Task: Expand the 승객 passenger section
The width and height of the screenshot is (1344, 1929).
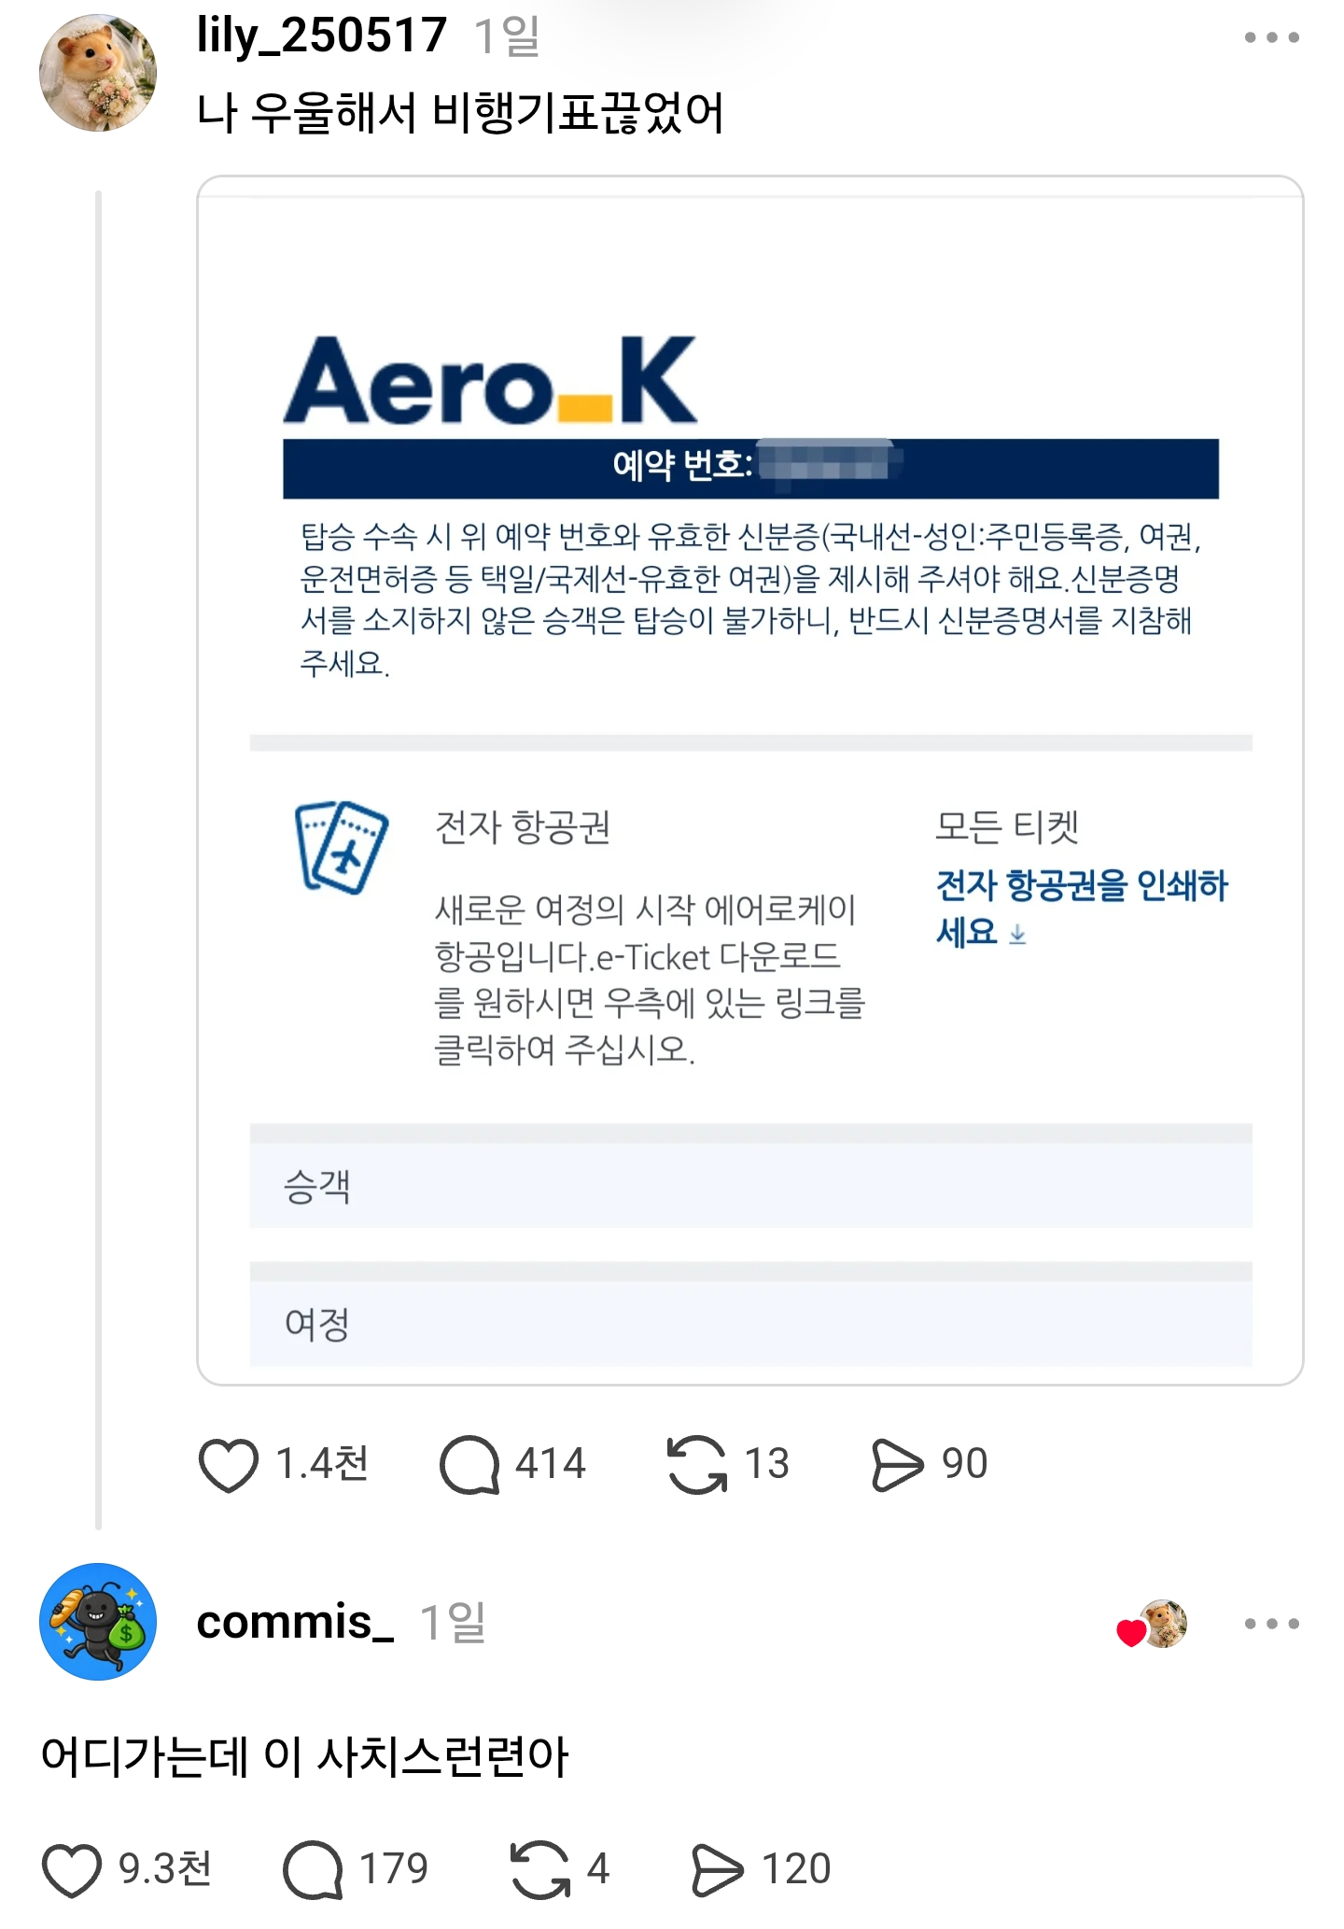Action: click(751, 1187)
